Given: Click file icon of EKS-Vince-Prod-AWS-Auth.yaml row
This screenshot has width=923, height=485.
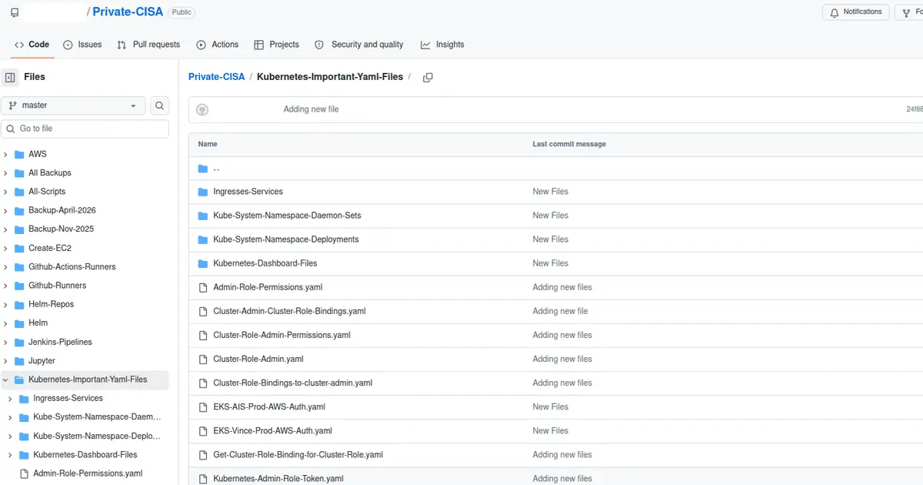Looking at the screenshot, I should click(x=203, y=430).
